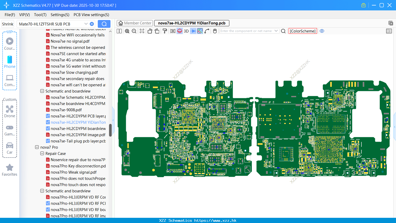Open the Drone category
396x223 pixels.
pyautogui.click(x=10, y=112)
